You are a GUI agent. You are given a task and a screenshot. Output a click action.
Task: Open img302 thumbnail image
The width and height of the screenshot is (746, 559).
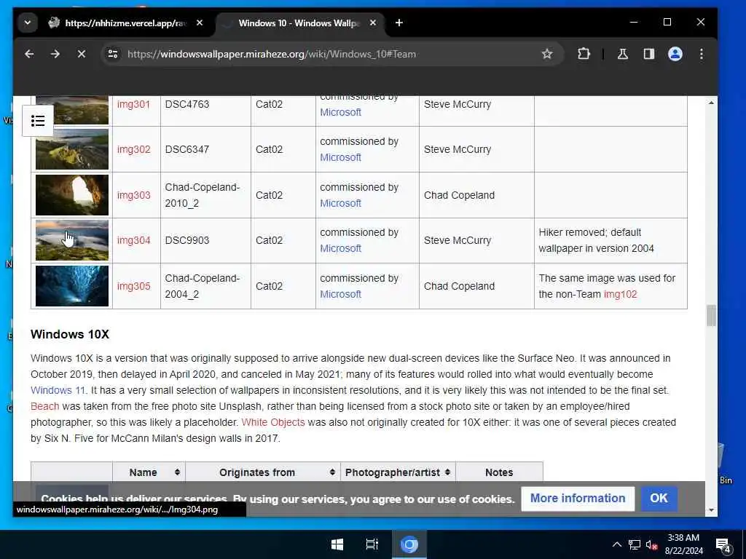72,149
